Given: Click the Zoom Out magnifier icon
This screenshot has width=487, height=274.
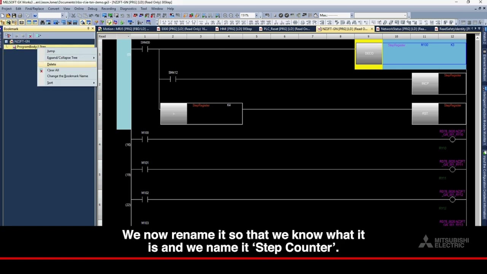Looking at the screenshot, I should (x=231, y=16).
